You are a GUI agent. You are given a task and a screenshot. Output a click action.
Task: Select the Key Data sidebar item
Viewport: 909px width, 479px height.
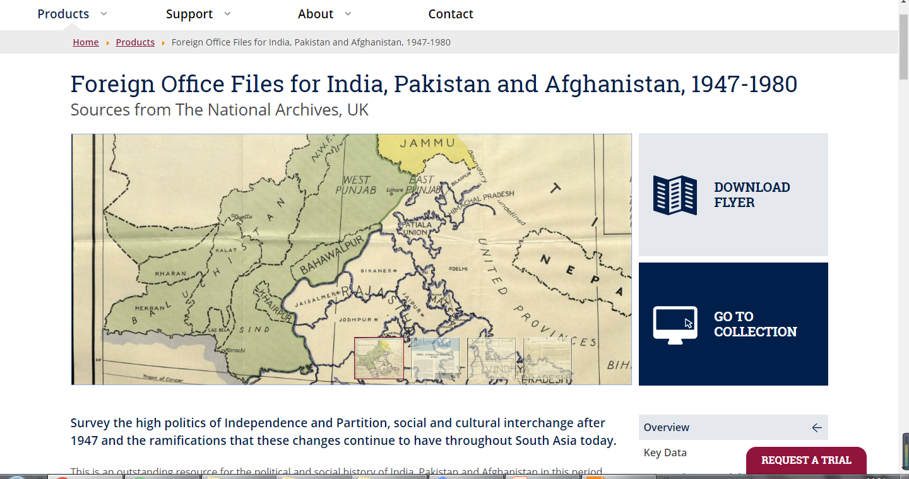(x=665, y=452)
